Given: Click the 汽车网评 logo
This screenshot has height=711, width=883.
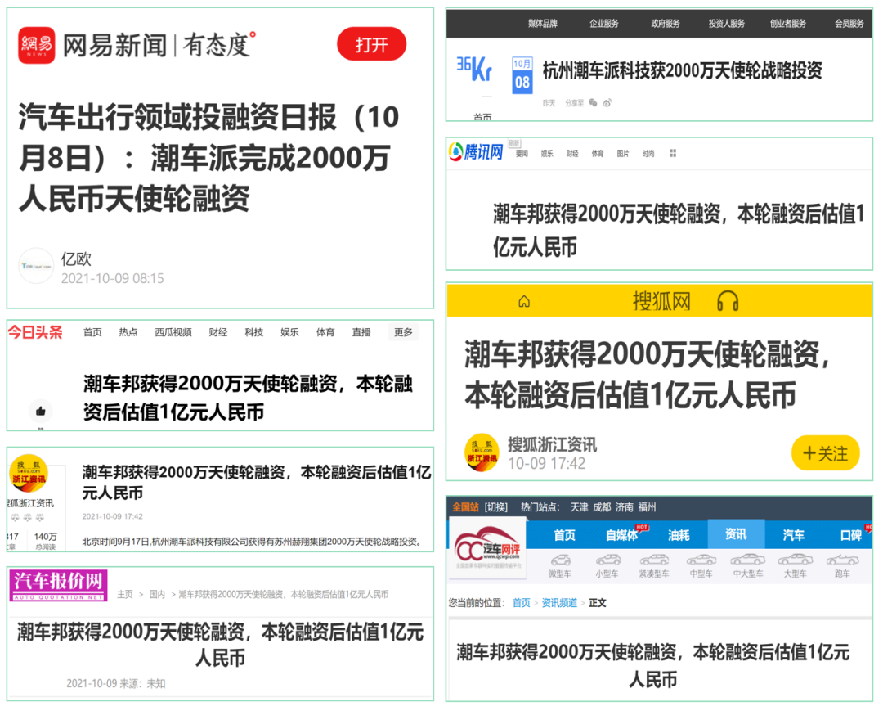Looking at the screenshot, I should click(487, 549).
